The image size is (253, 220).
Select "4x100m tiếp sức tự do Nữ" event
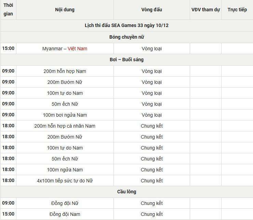point(65,181)
